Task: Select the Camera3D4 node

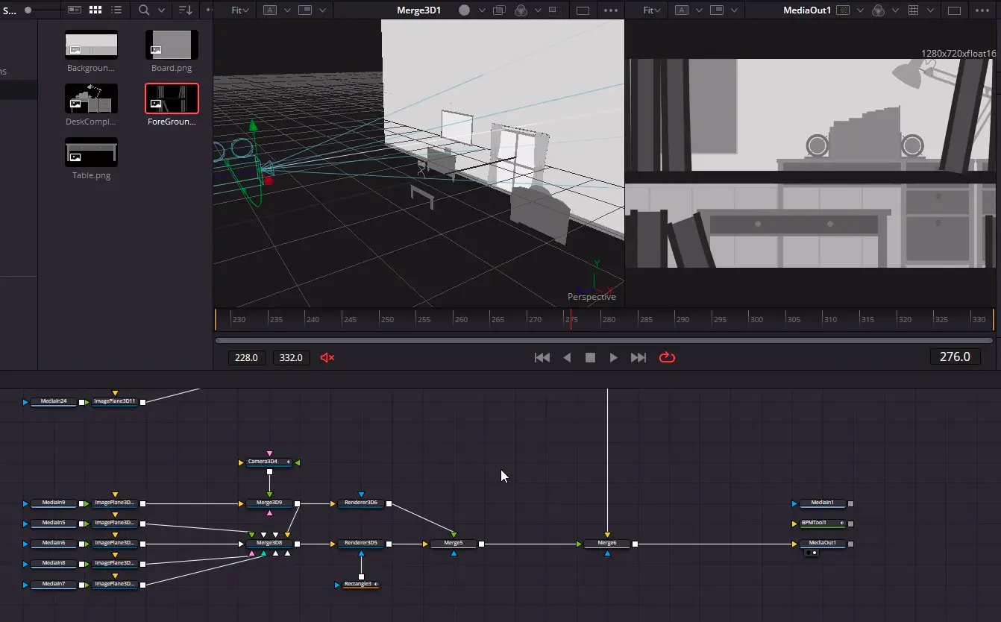Action: pyautogui.click(x=269, y=462)
